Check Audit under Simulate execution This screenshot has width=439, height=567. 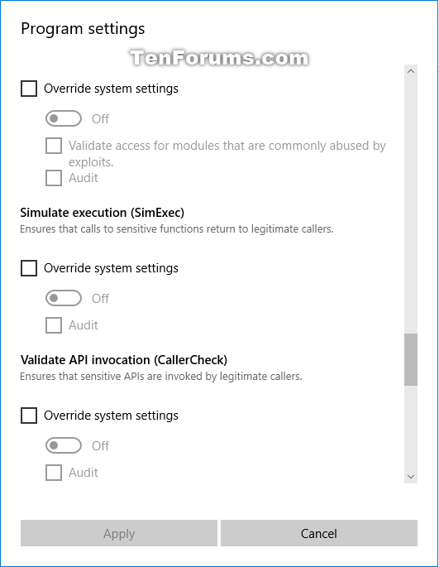(54, 325)
